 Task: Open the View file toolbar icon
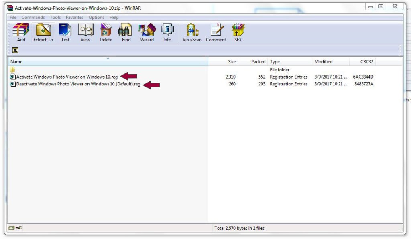click(x=85, y=32)
